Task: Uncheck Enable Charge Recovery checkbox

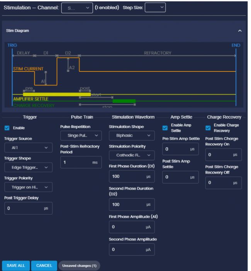Action: tap(209, 127)
